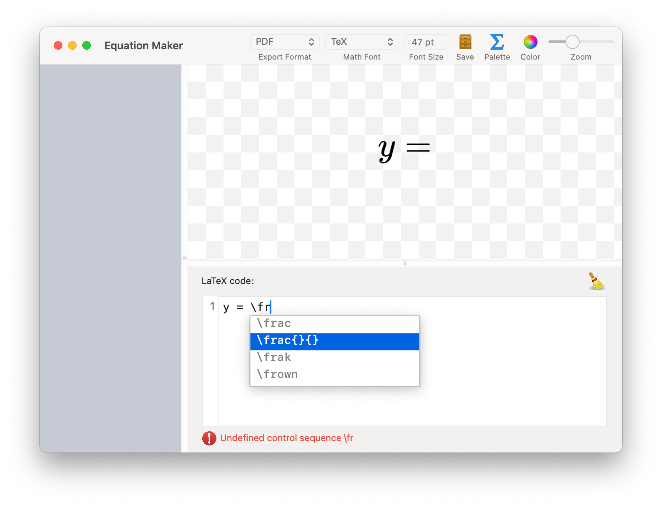Open the Export Format dropdown
Screen dimensions: 662x505
[285, 41]
